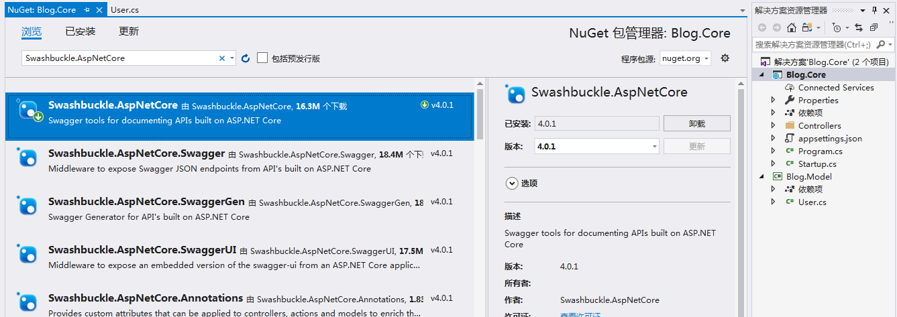Screen dimensions: 897x317
Task: Clear the search box with the X icon
Action: (x=222, y=58)
